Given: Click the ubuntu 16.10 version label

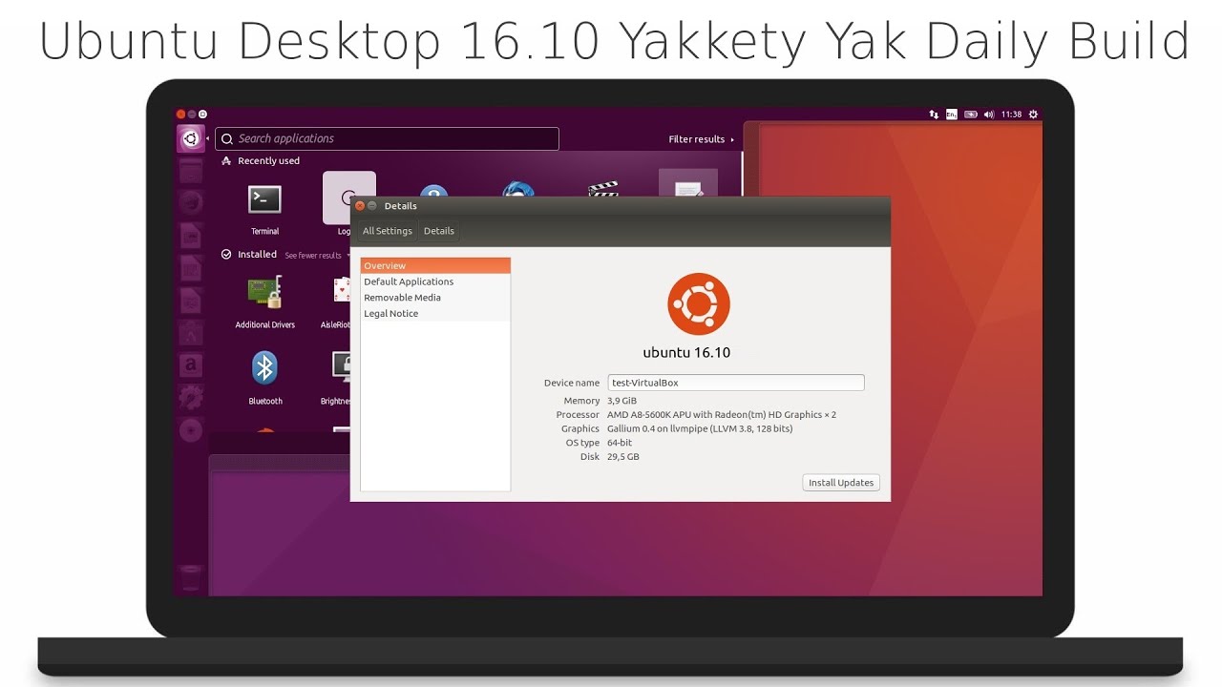Looking at the screenshot, I should [x=686, y=352].
